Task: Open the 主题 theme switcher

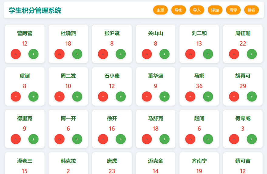Action: 160,10
